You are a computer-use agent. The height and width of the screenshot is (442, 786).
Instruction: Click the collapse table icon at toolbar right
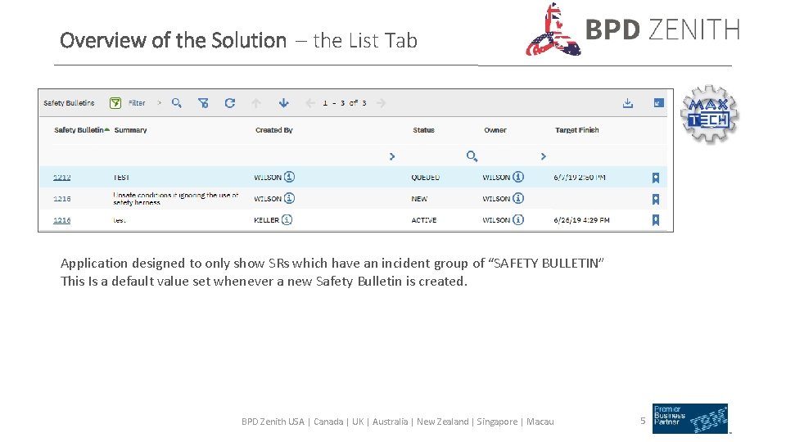tap(658, 103)
